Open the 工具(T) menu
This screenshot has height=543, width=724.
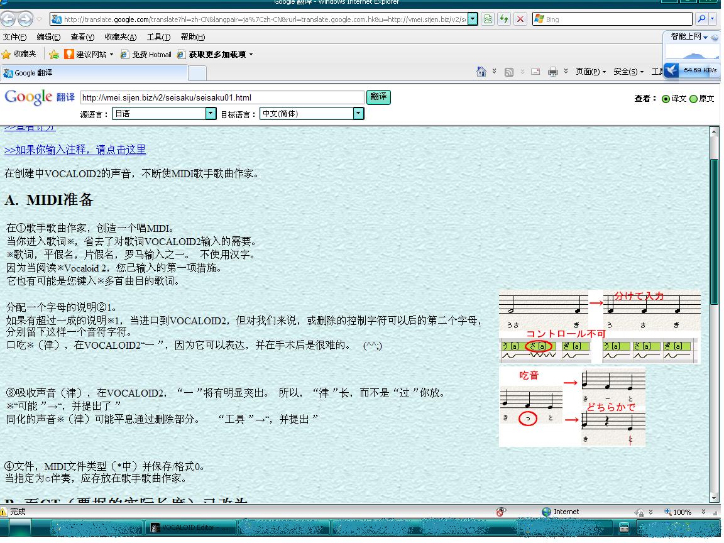(158, 37)
